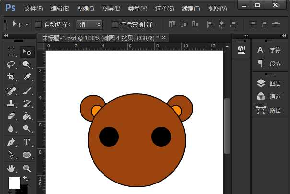This screenshot has width=290, height=194.
Task: Swap foreground and background colors
Action: pyautogui.click(x=26, y=179)
